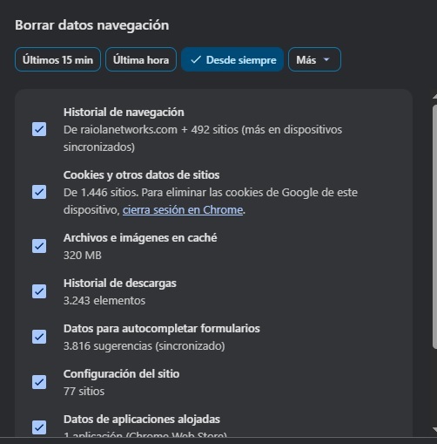Uncheck Configuración del sitio checkbox

(x=39, y=382)
